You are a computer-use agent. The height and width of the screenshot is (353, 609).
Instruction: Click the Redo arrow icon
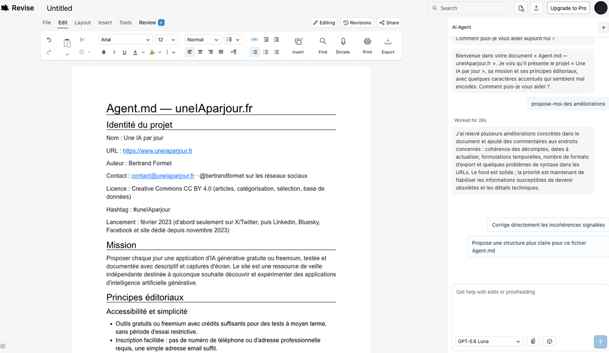tap(49, 52)
